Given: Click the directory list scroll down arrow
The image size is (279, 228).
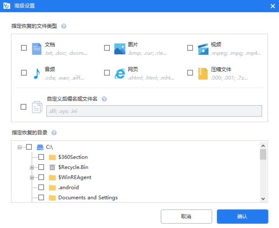Looking at the screenshot, I should click(x=263, y=198).
